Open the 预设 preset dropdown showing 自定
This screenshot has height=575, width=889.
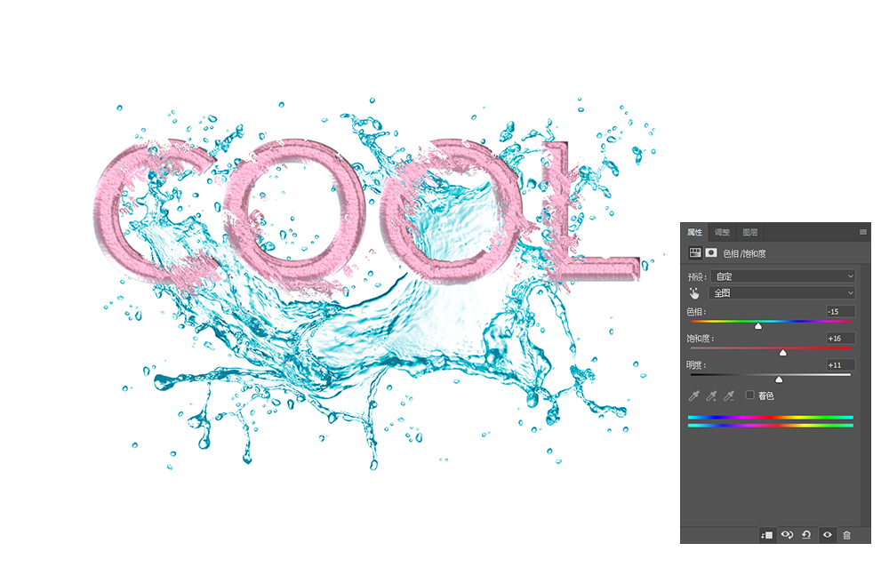pos(783,276)
